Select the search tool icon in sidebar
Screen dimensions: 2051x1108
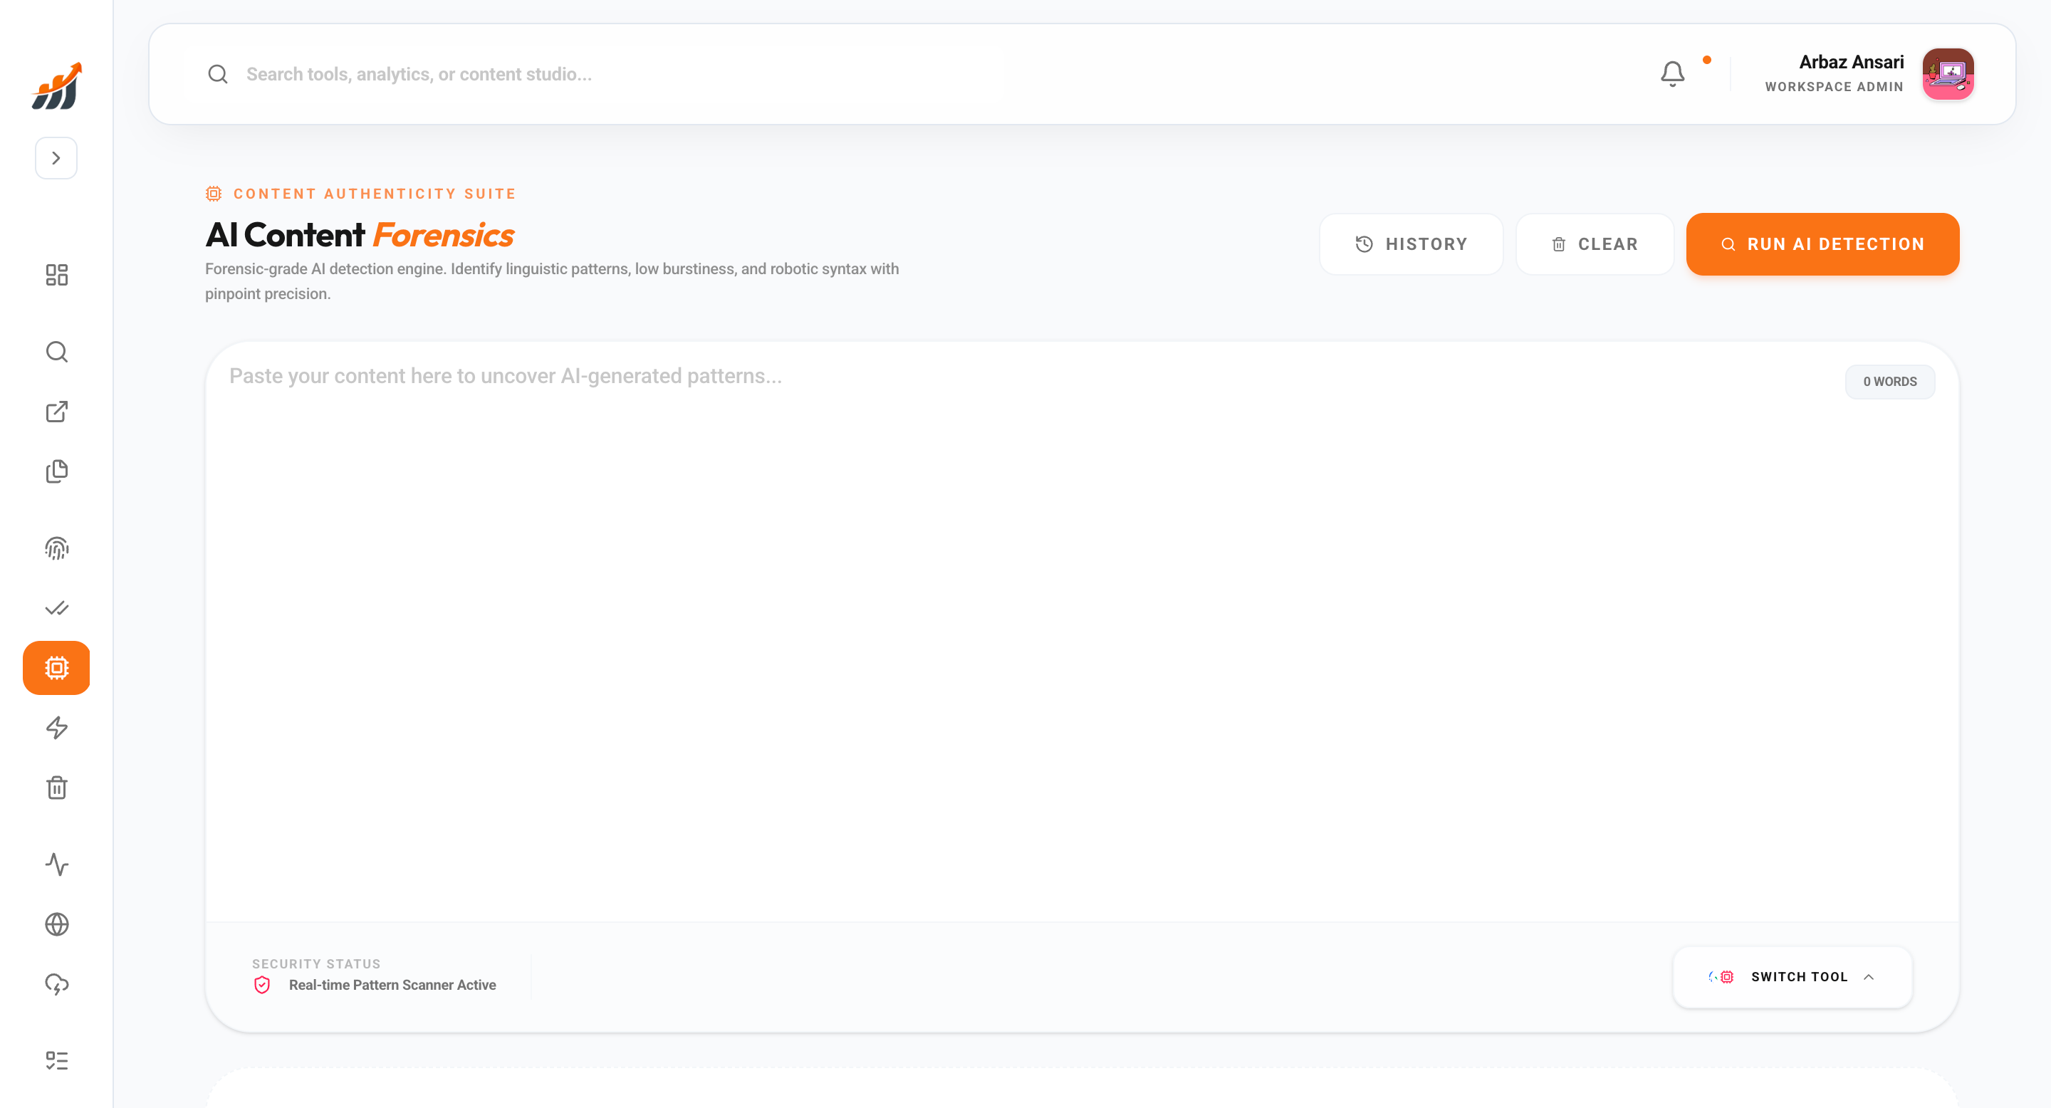[56, 352]
